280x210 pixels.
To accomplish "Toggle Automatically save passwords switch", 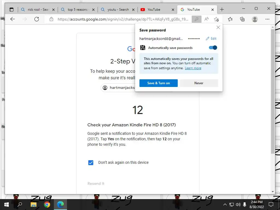I will pos(213,48).
